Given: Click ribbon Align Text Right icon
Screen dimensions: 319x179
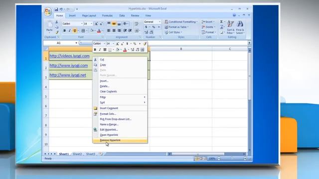Looking at the screenshot, I should pyautogui.click(x=119, y=30).
